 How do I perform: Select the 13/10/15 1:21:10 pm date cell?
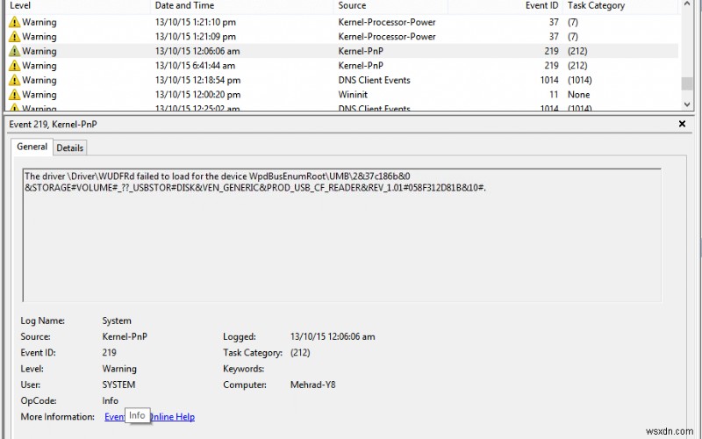pos(195,22)
